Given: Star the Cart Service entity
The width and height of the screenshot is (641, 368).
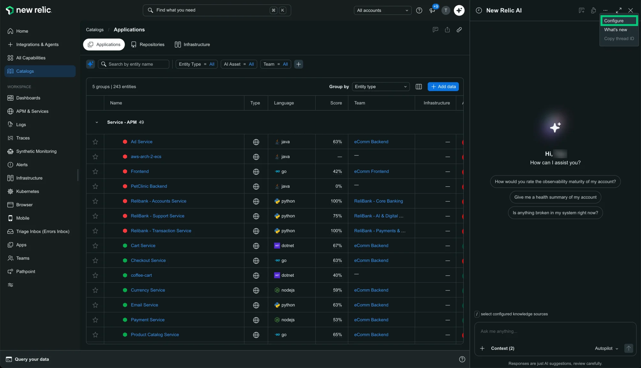Looking at the screenshot, I should (95, 246).
